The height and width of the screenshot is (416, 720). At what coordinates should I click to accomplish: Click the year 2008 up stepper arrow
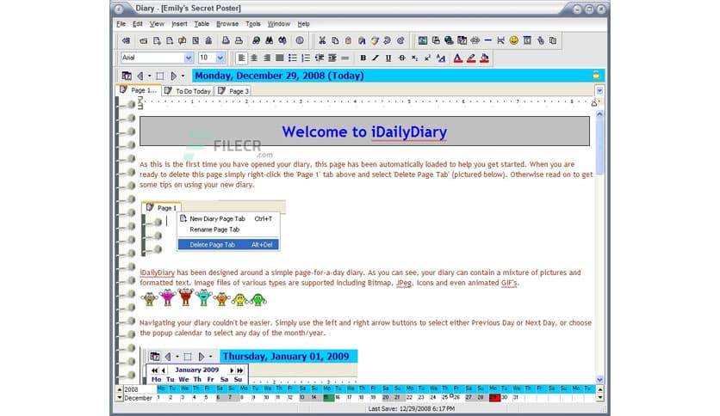point(120,389)
